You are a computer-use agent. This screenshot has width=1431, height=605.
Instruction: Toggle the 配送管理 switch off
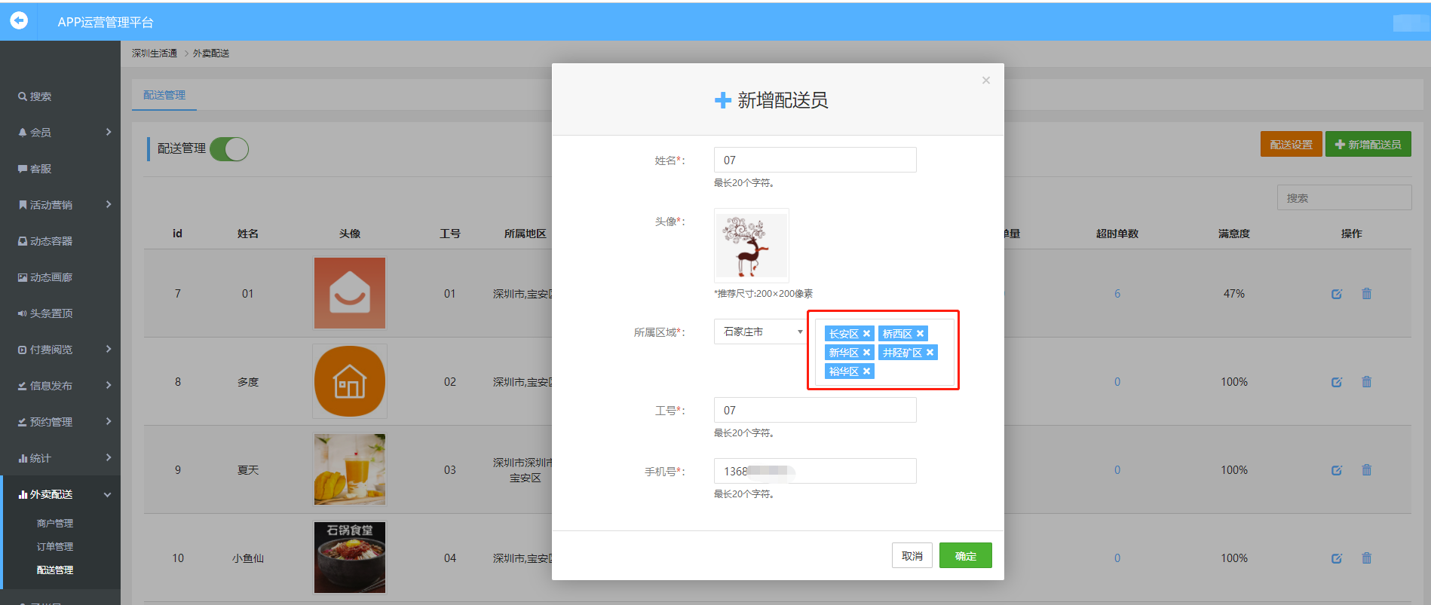click(229, 149)
